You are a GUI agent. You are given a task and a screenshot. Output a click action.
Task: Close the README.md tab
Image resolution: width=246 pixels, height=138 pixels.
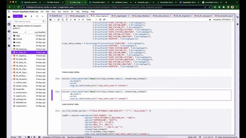pos(66,16)
